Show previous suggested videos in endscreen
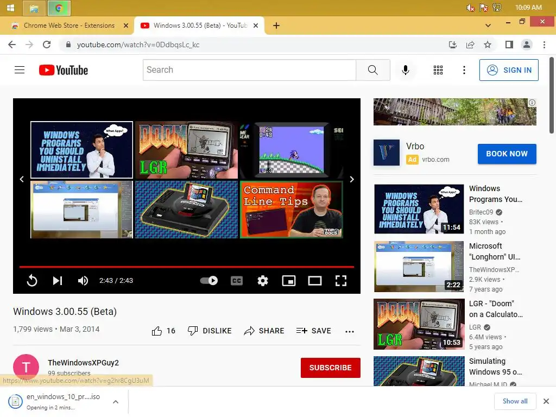The height and width of the screenshot is (417, 556). [x=22, y=179]
